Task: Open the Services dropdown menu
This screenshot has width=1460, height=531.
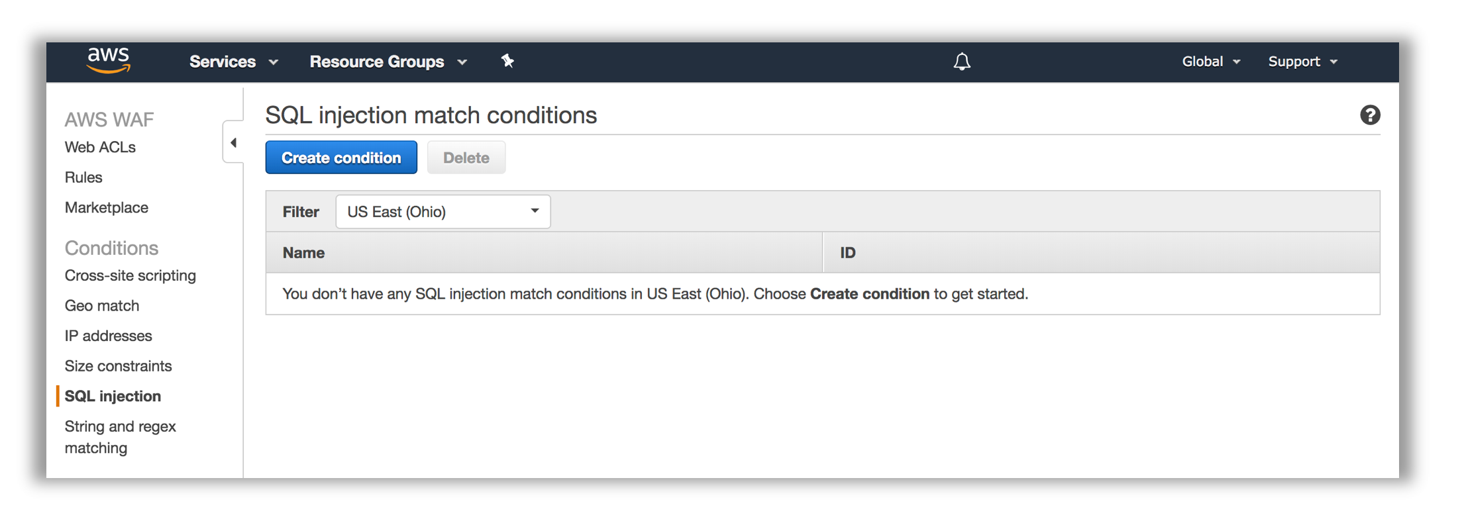Action: pyautogui.click(x=233, y=62)
